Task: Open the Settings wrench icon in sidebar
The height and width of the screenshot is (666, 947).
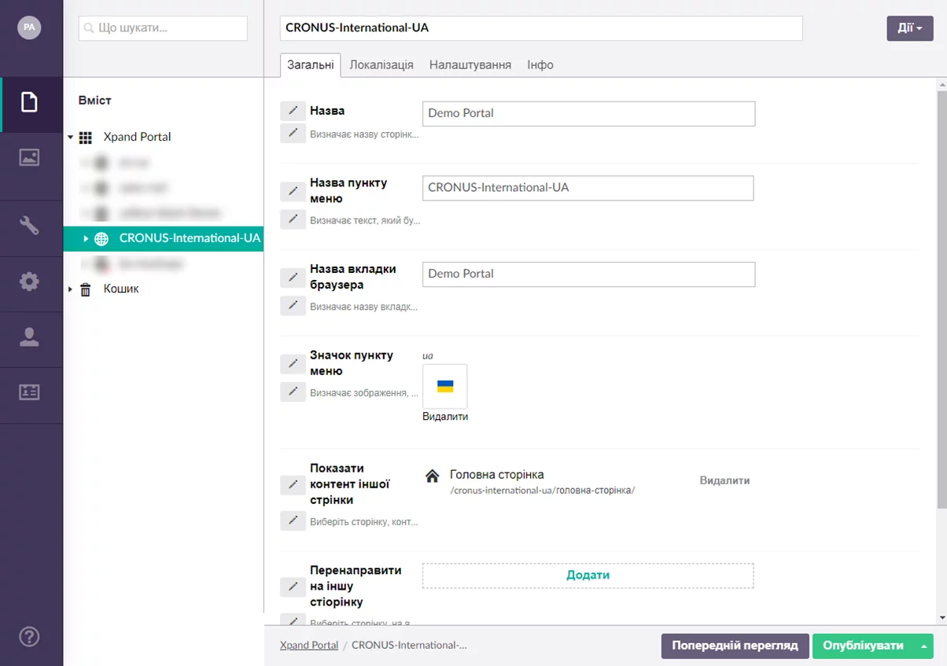Action: pyautogui.click(x=30, y=226)
